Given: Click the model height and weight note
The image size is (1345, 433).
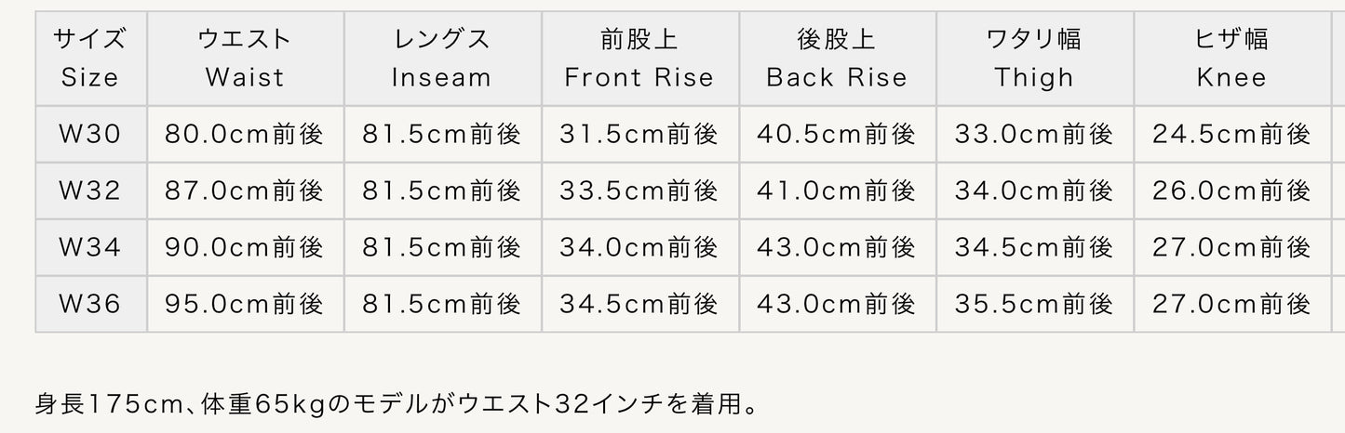Looking at the screenshot, I should [x=396, y=405].
